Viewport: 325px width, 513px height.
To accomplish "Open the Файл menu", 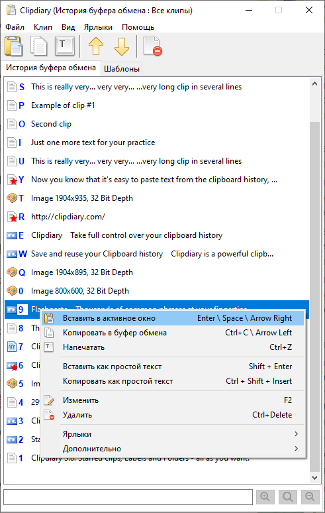I will (x=15, y=27).
